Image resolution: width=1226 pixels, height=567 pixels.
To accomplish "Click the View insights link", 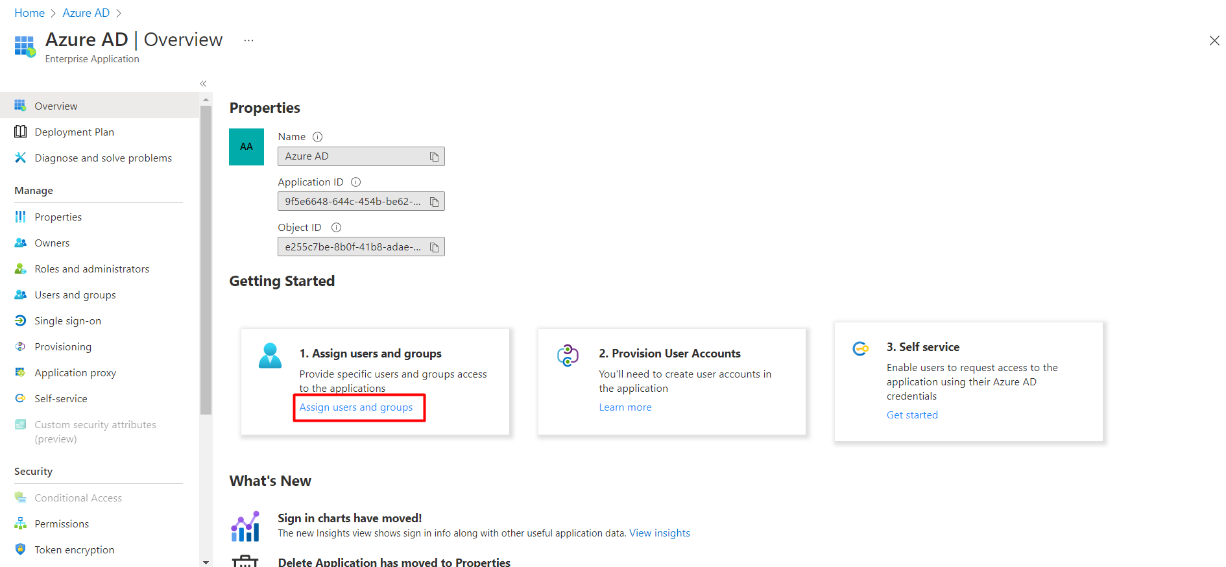I will point(660,533).
